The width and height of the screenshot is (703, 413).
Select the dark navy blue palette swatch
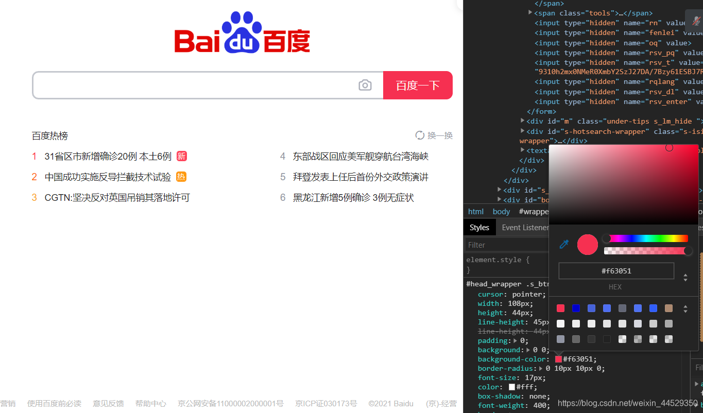click(x=576, y=308)
